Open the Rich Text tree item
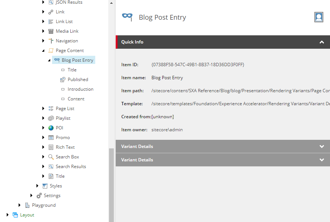 click(x=65, y=147)
